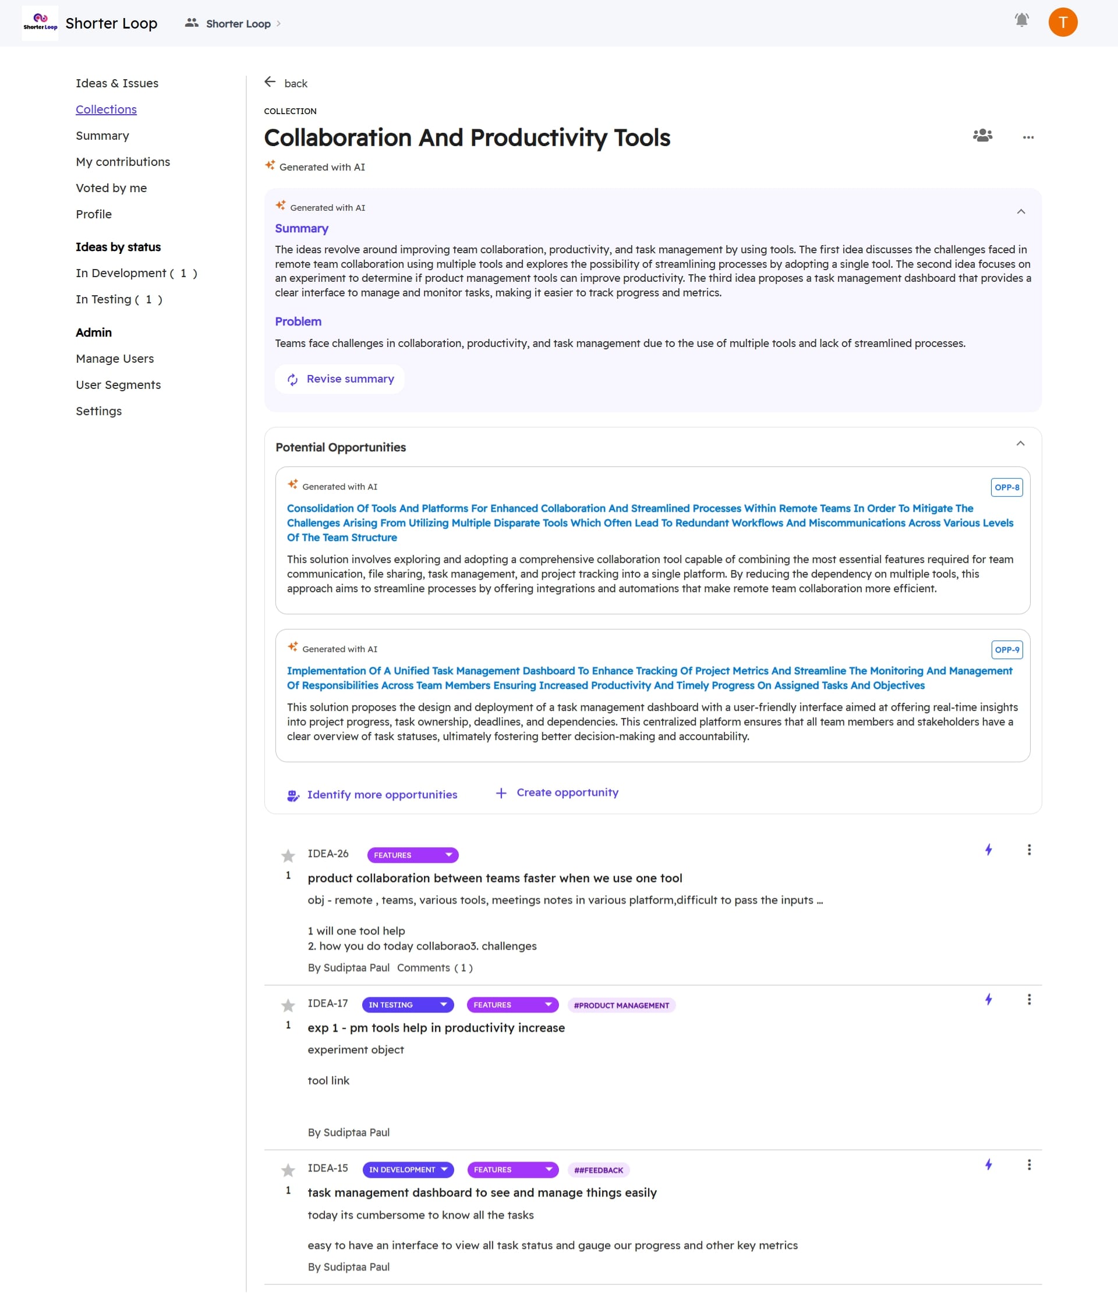This screenshot has height=1299, width=1118.
Task: Open the OPP-8 opportunity badge
Action: (x=1006, y=487)
